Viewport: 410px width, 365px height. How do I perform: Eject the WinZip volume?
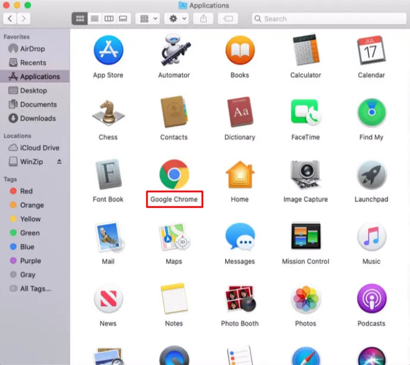[59, 162]
